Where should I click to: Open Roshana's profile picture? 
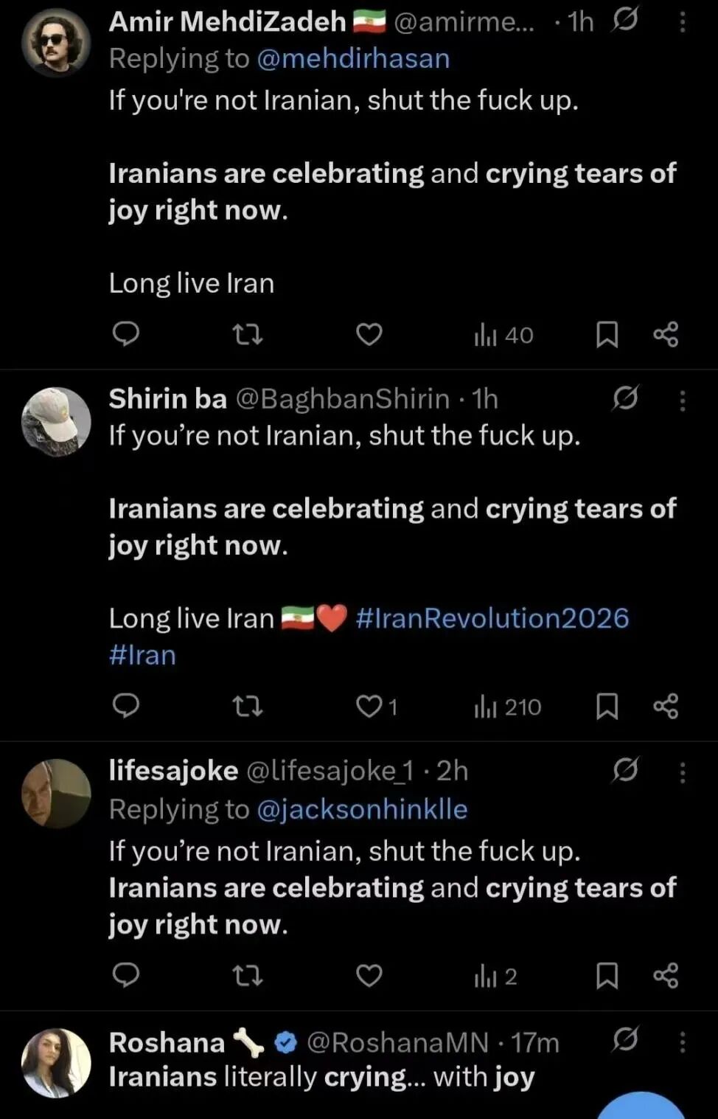point(56,1062)
